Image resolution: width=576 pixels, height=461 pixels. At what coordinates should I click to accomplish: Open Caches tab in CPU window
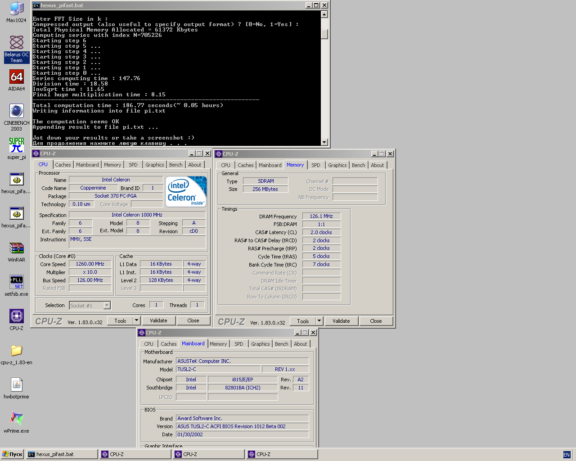click(x=63, y=165)
